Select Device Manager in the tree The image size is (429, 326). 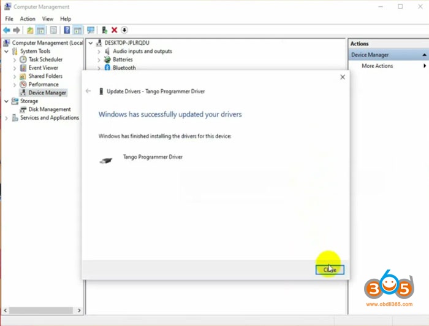point(47,93)
